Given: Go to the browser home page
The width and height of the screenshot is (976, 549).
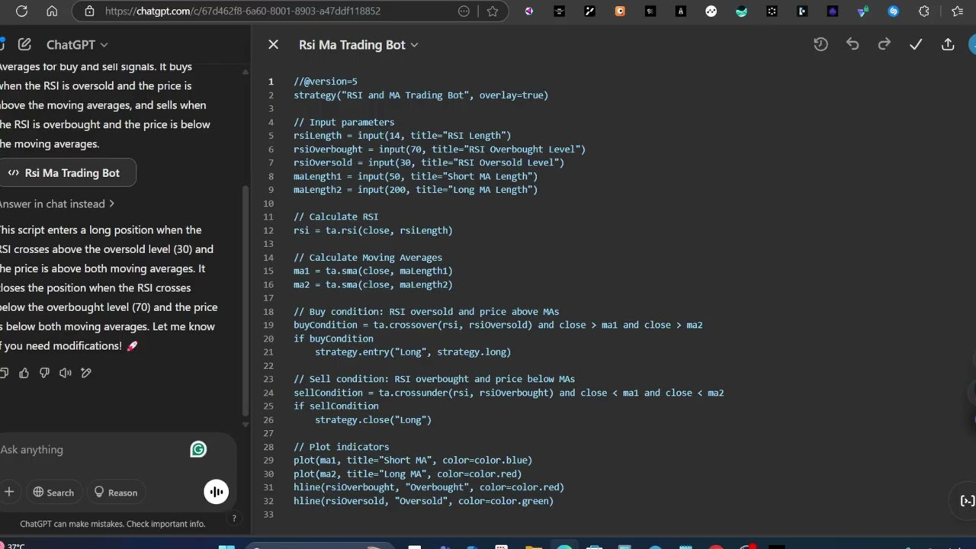Looking at the screenshot, I should coord(52,11).
